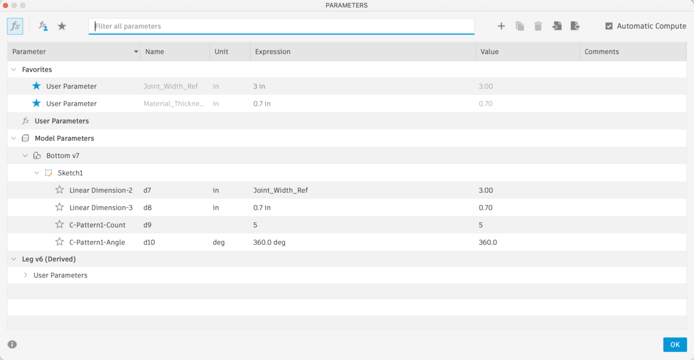The width and height of the screenshot is (694, 360).
Task: Collapse the Sketch1 group
Action: pyautogui.click(x=37, y=173)
